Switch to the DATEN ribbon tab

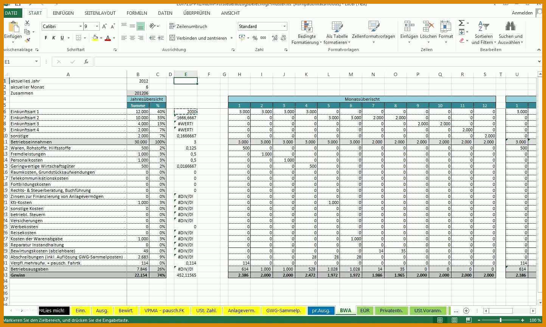click(165, 13)
